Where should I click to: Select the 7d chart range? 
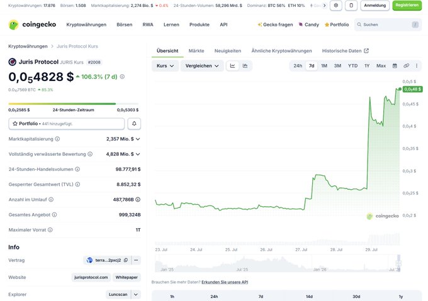[312, 65]
